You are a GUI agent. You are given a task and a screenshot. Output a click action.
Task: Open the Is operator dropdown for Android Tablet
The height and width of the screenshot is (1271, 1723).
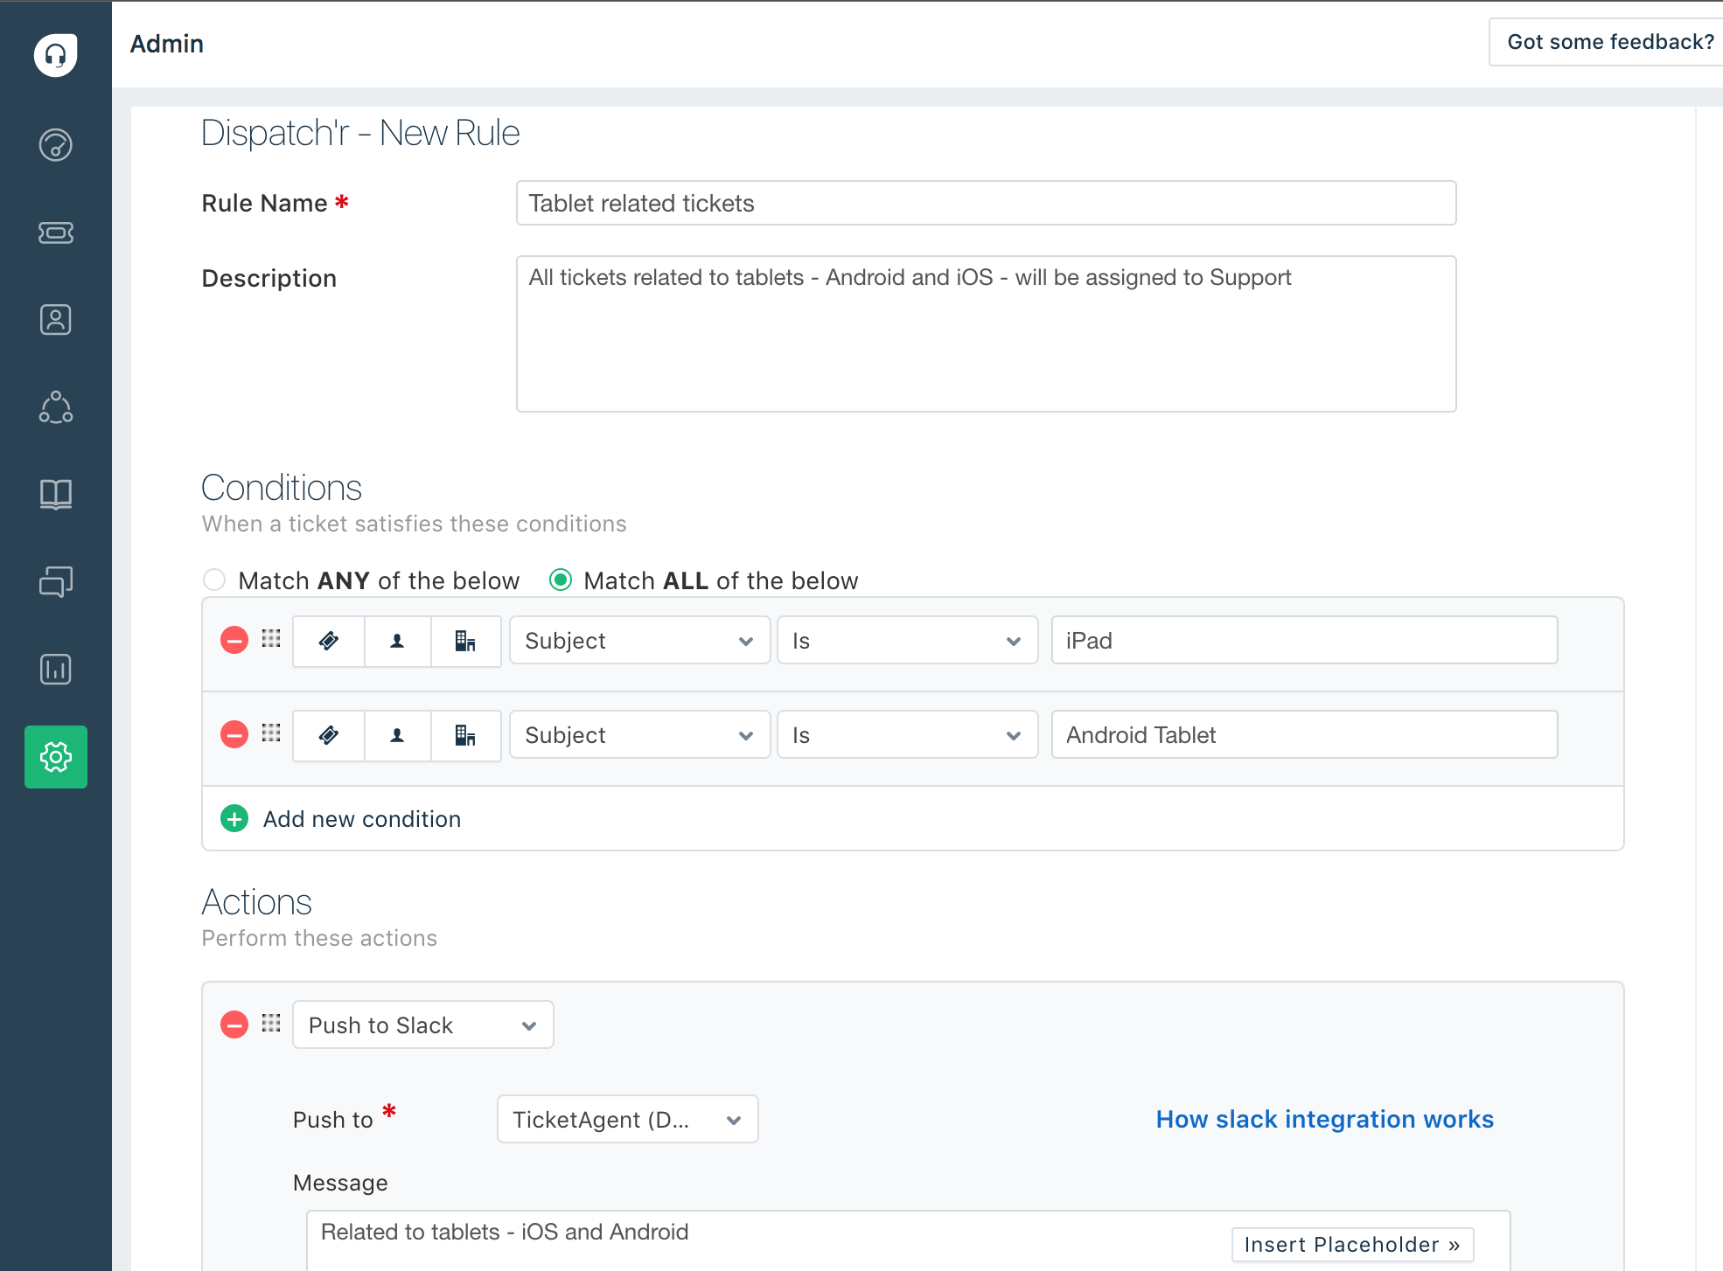click(907, 735)
